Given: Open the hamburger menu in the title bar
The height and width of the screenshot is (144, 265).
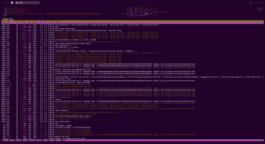Looking at the screenshot, I should [3, 3].
